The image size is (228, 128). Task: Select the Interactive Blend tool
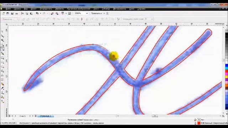(2, 84)
